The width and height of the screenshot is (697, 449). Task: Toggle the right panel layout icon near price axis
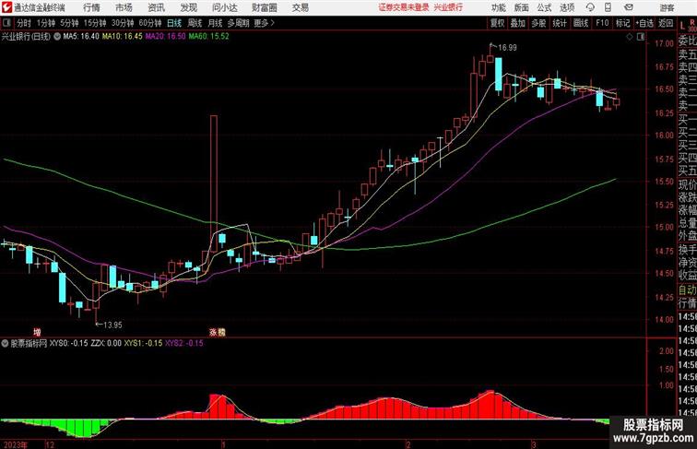point(641,37)
